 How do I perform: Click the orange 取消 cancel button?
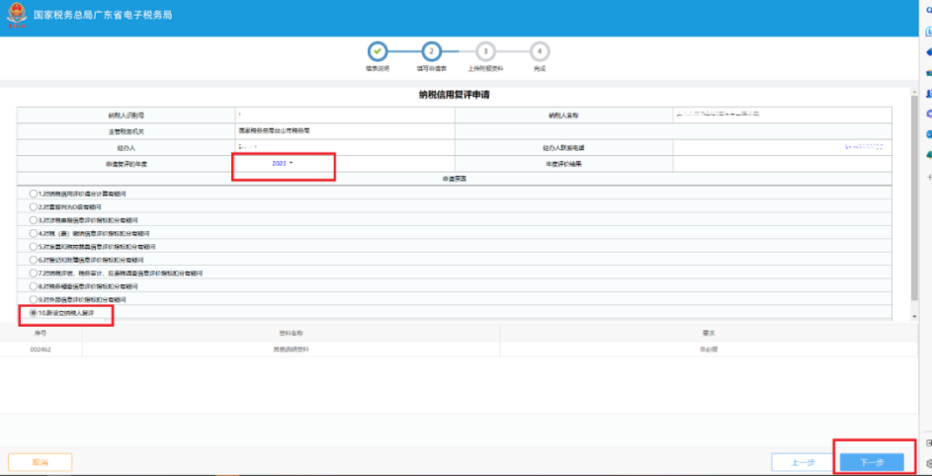[40, 462]
